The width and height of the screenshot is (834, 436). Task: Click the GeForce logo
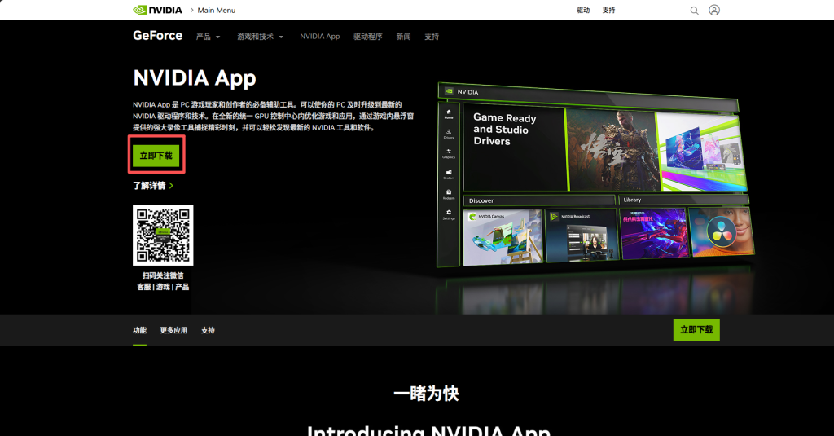tap(157, 36)
